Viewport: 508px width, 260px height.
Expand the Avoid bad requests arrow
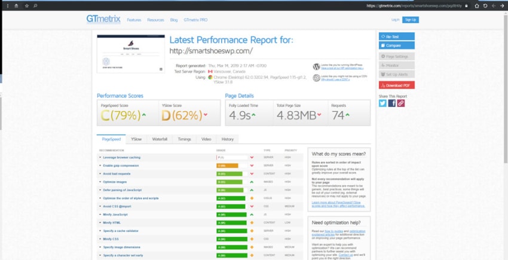point(100,174)
